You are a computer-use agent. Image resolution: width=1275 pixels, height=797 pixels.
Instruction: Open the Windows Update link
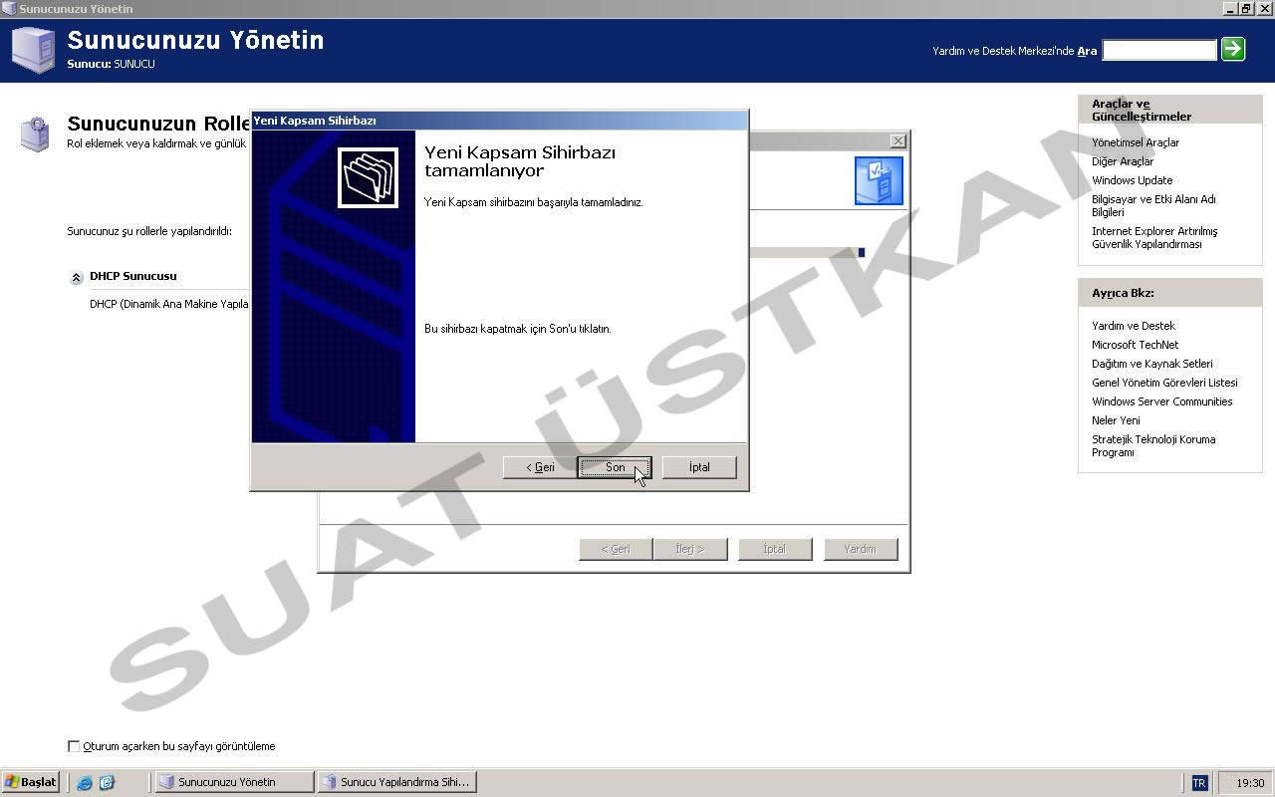pos(1132,180)
